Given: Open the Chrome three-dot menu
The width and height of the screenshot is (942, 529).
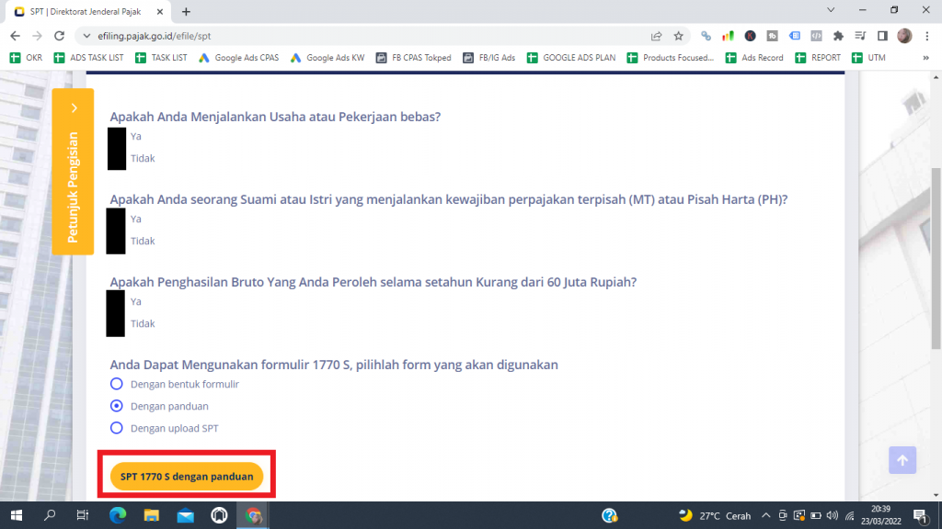Looking at the screenshot, I should tap(927, 36).
